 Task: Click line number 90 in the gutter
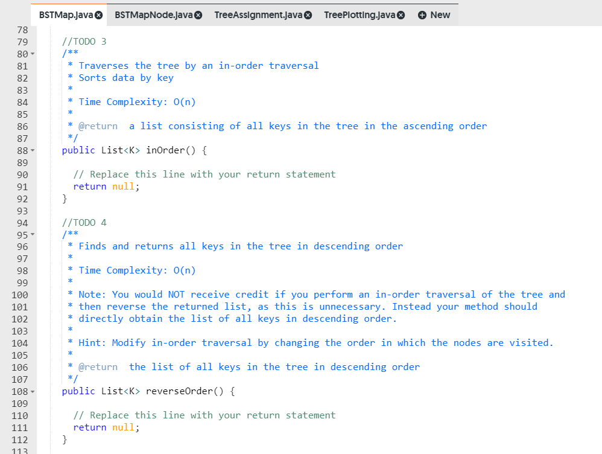[x=22, y=174]
